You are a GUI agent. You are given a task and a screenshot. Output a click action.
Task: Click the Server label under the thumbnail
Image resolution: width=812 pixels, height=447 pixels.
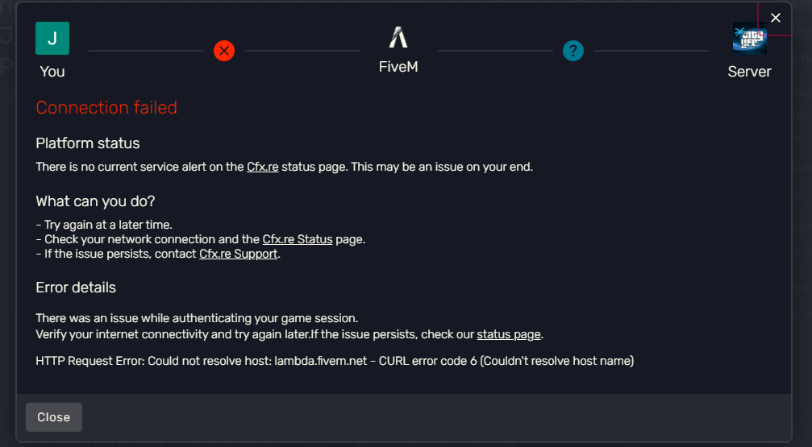click(749, 72)
